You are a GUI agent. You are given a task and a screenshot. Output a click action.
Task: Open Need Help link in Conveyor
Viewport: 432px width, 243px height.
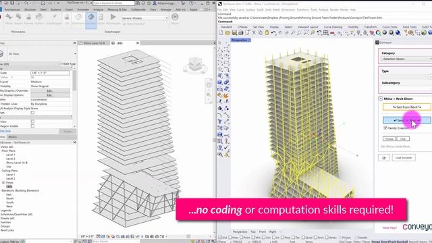point(389,228)
